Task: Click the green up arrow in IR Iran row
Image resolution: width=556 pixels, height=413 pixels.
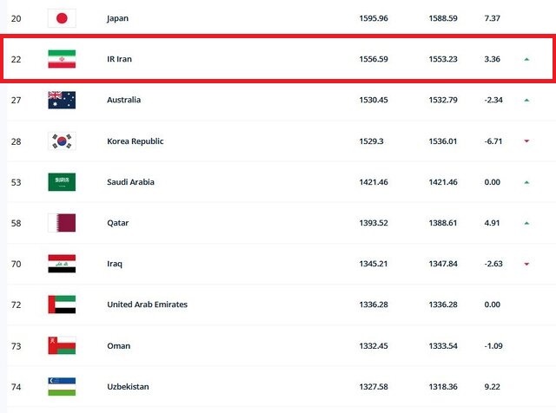Action: coord(526,59)
